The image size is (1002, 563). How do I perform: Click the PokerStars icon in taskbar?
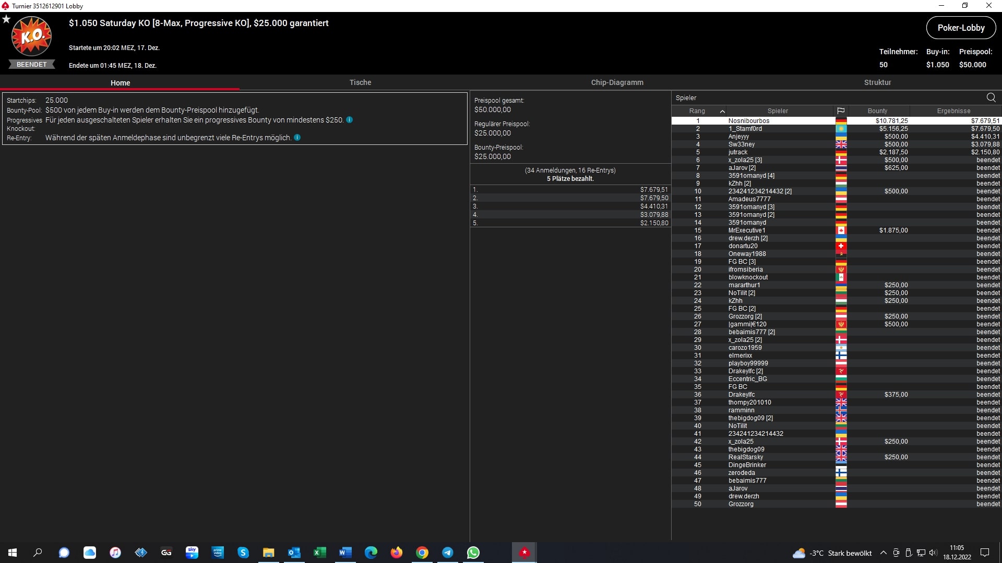point(524,553)
